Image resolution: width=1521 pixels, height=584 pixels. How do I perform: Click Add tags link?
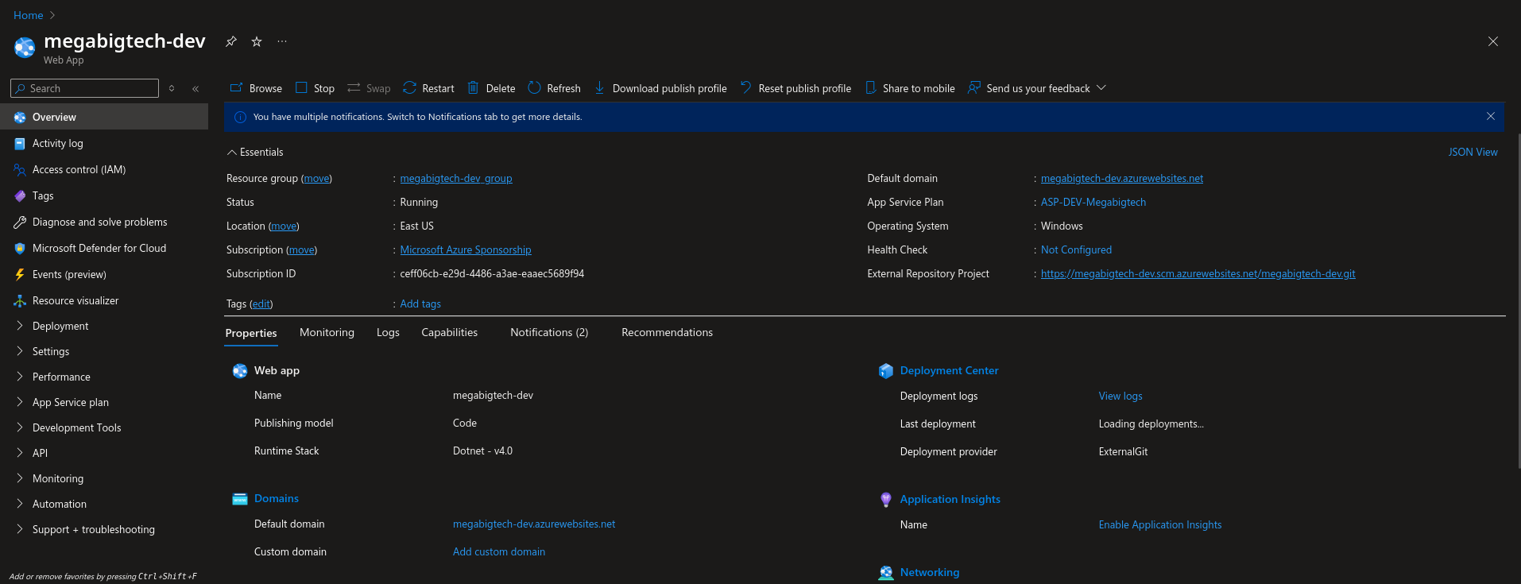tap(420, 304)
